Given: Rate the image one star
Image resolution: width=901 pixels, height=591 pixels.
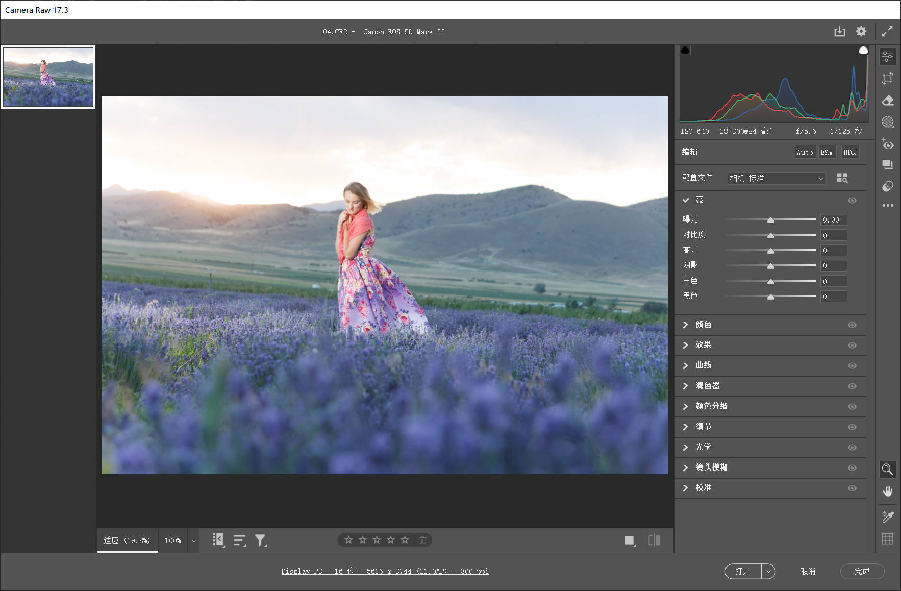Looking at the screenshot, I should (x=348, y=539).
